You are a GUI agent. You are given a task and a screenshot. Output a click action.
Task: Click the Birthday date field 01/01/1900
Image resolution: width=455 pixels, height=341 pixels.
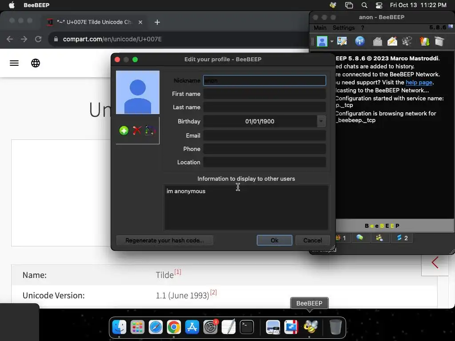(x=259, y=121)
